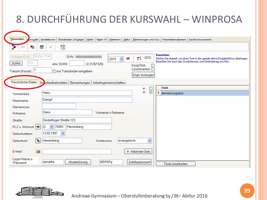Click the red crossed-arrow icon beside the year dropdown
Screen dimensions: 267x200
(128, 59)
